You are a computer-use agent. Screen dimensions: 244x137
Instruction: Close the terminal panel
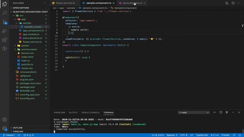[x=239, y=112]
